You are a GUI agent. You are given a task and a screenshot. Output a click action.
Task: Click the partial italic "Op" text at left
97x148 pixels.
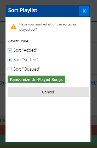click(x=3, y=83)
